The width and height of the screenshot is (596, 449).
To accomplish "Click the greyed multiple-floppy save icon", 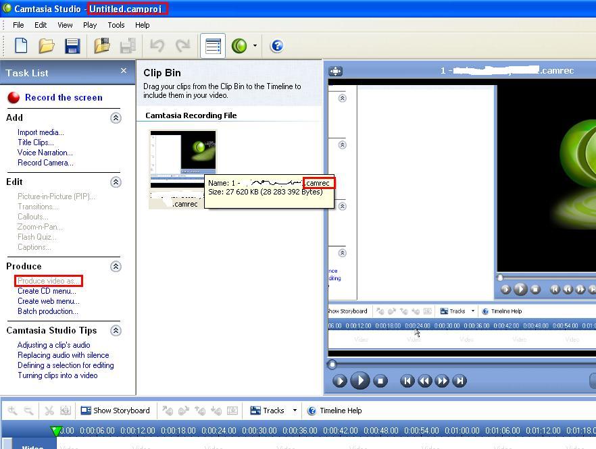I will point(128,46).
